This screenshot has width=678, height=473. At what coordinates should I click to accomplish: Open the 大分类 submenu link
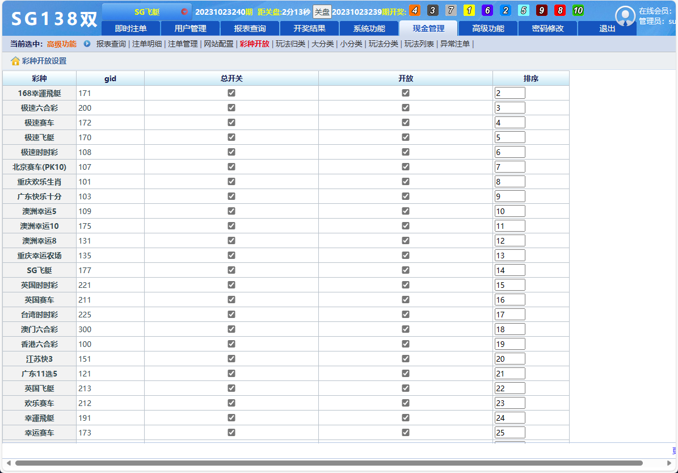323,44
